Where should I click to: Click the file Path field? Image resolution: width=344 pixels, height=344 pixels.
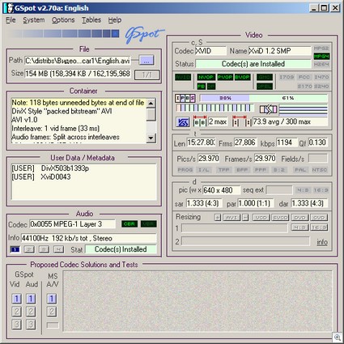coord(78,61)
